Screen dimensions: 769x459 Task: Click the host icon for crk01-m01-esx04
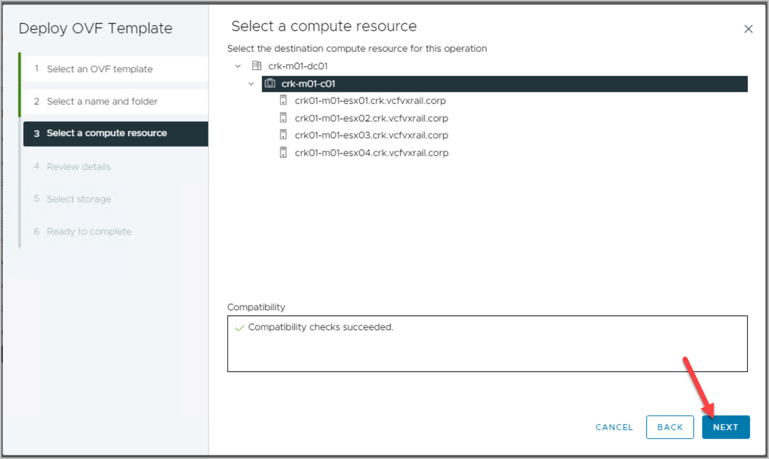(x=283, y=152)
